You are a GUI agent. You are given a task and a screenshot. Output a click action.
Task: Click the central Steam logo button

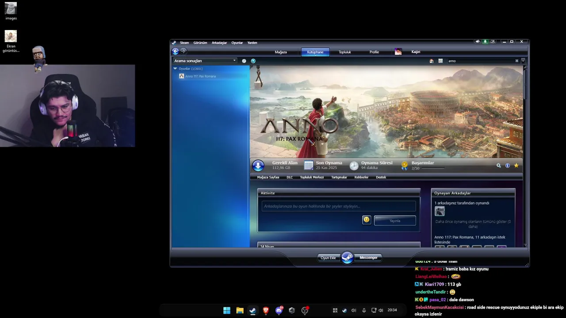point(348,257)
